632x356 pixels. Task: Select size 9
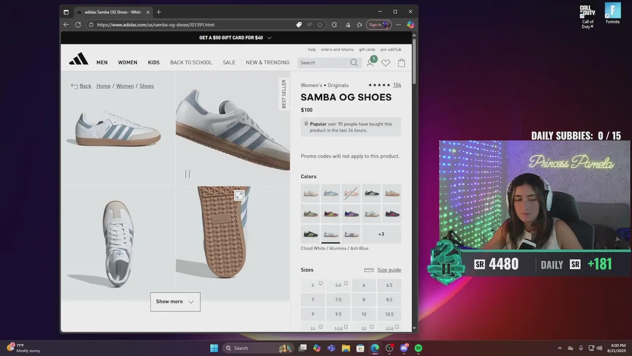(313, 314)
